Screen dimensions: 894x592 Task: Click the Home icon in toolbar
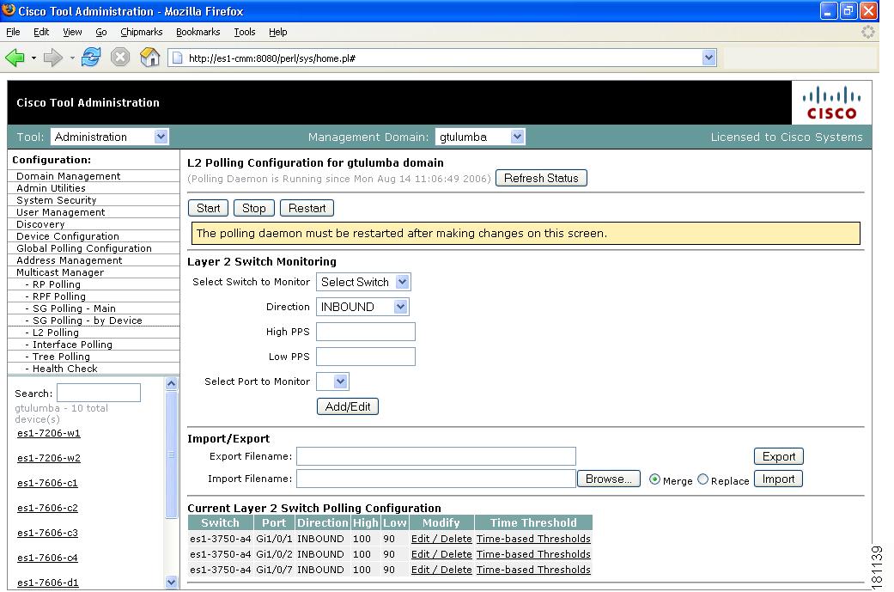[149, 58]
